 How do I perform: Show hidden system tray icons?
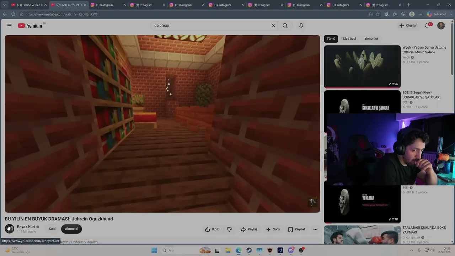pyautogui.click(x=412, y=250)
